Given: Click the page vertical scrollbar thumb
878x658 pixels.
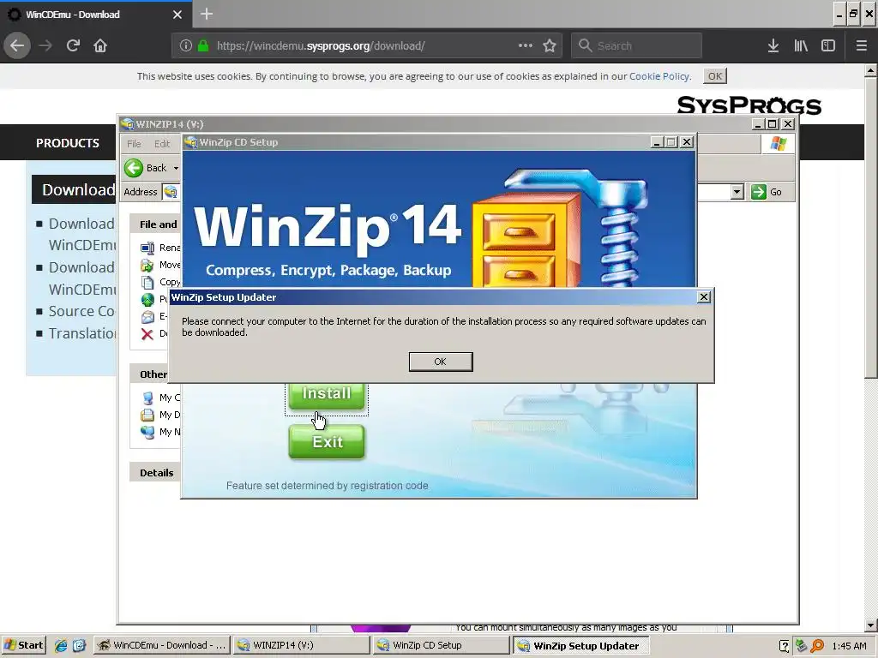Looking at the screenshot, I should 871,227.
